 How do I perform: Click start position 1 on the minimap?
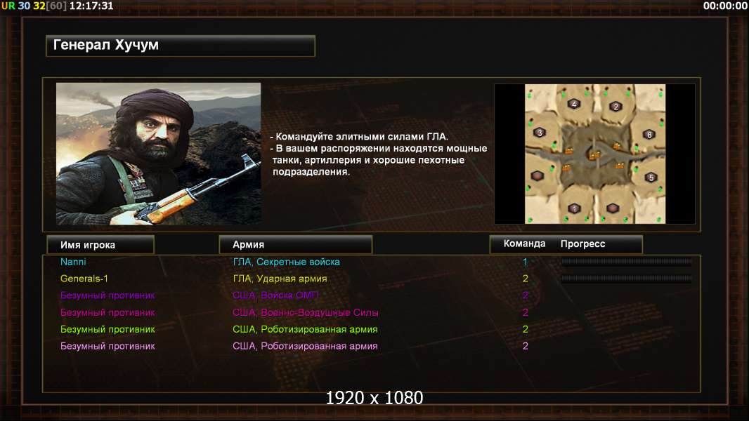575,208
